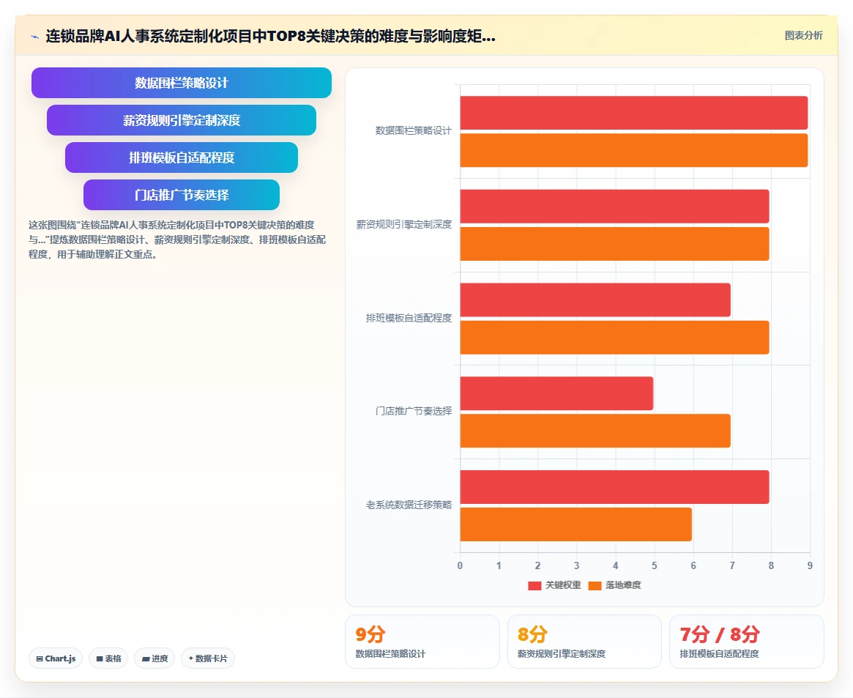
Task: Click the 表格 tag chip
Action: tap(108, 658)
